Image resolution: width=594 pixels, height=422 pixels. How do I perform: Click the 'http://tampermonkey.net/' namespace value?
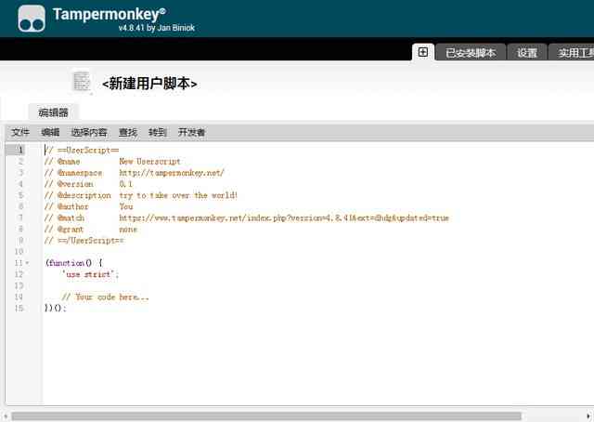(x=172, y=173)
